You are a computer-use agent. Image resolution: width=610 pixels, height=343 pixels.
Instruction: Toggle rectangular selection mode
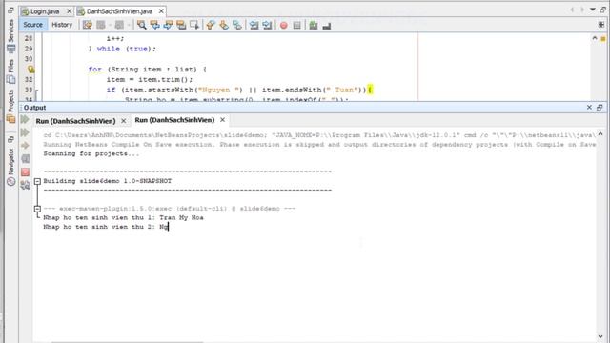tap(194, 26)
